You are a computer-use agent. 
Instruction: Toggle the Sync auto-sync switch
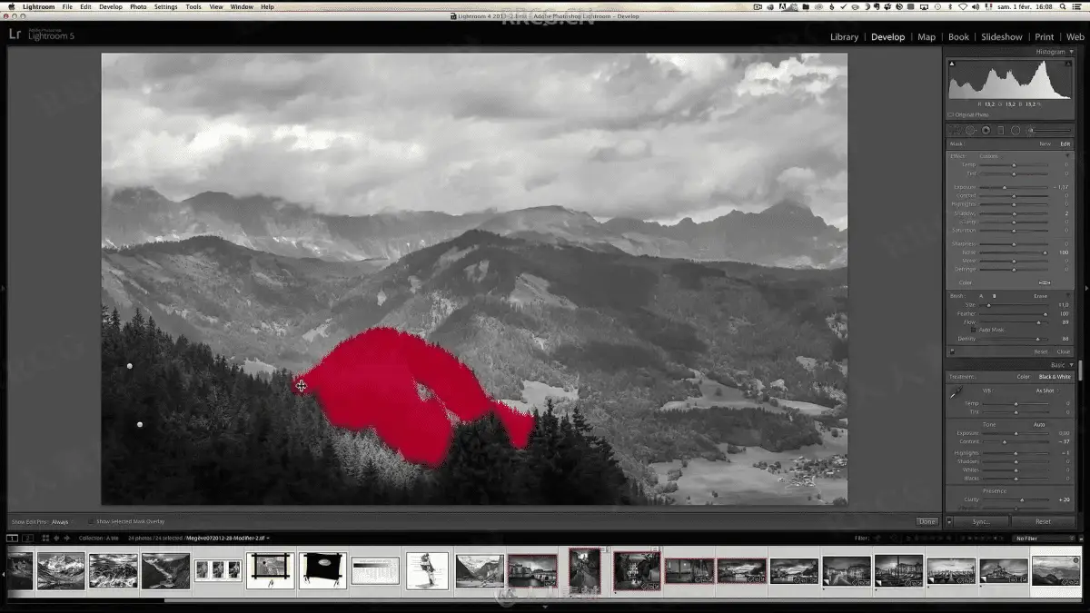[x=949, y=521]
